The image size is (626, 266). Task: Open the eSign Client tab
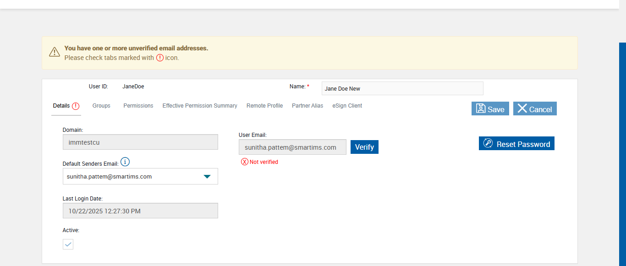347,106
